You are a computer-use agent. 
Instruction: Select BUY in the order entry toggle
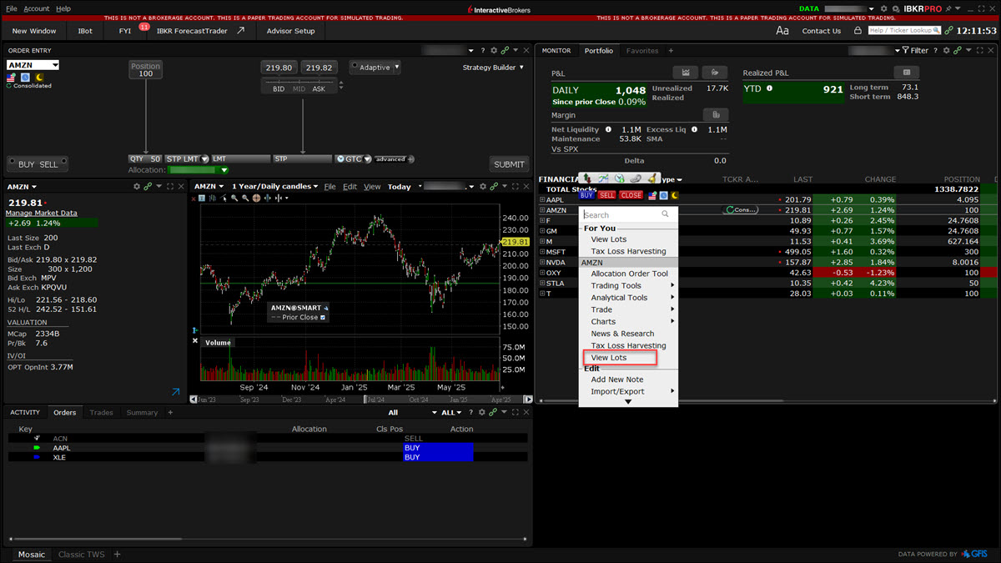coord(27,164)
